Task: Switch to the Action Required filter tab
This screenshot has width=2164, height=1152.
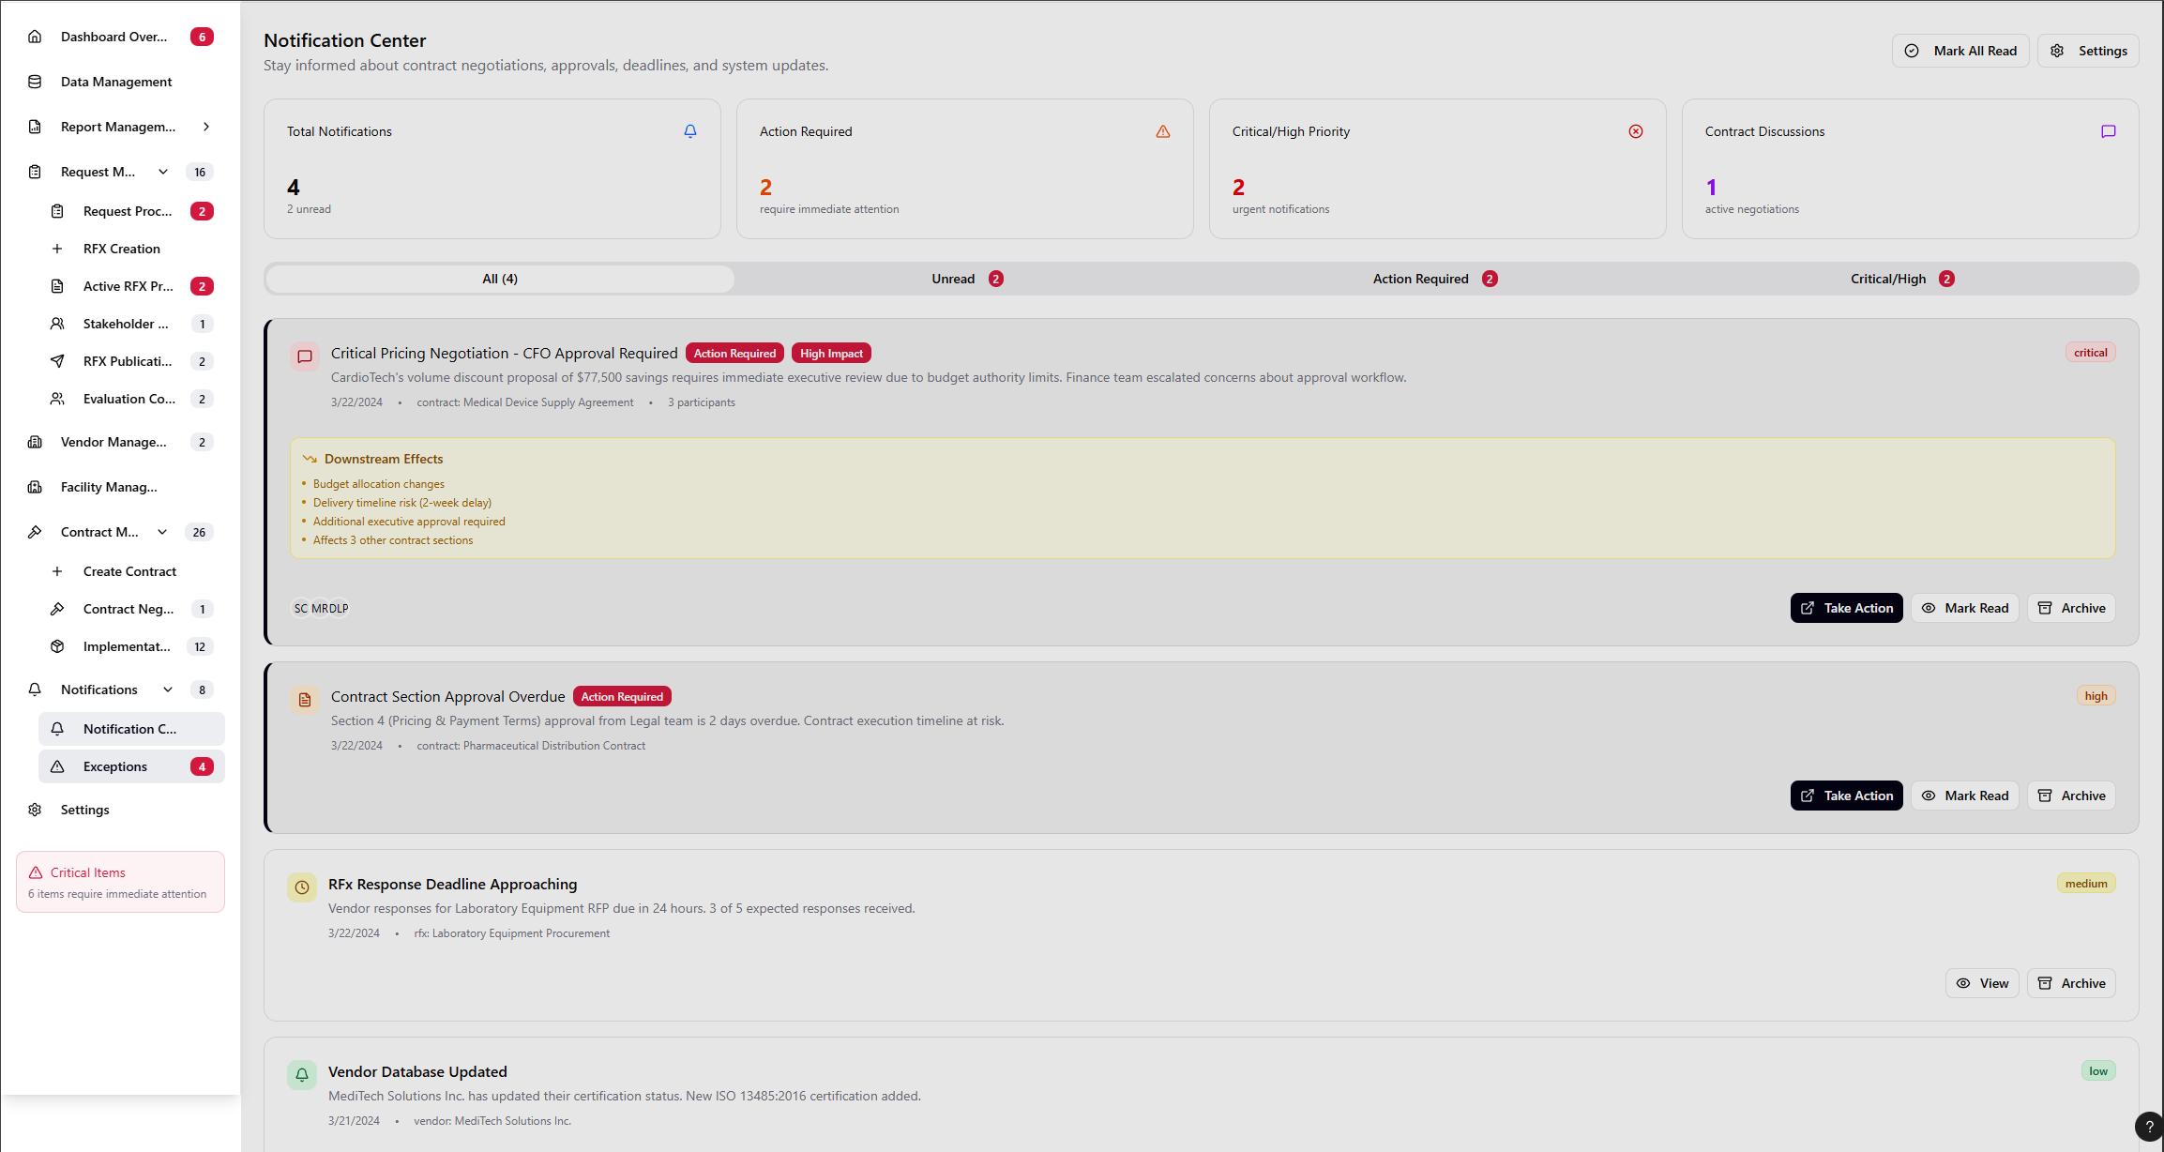Action: (1433, 279)
